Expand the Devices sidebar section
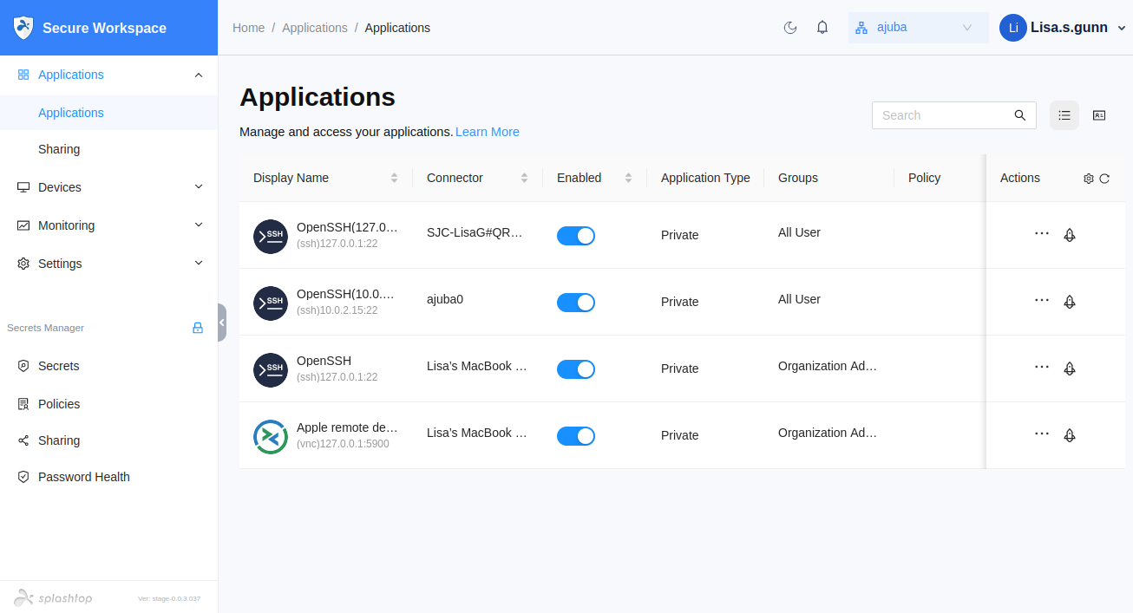This screenshot has height=613, width=1133. click(x=199, y=187)
